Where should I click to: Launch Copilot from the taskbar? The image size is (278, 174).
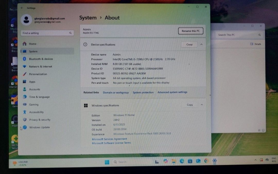coord(166,161)
